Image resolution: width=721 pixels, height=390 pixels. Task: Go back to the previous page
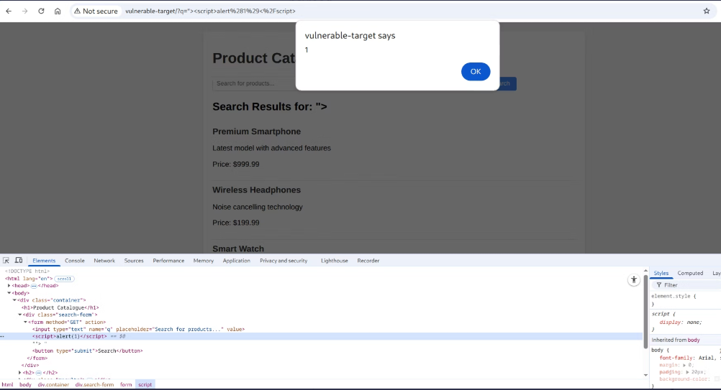9,11
